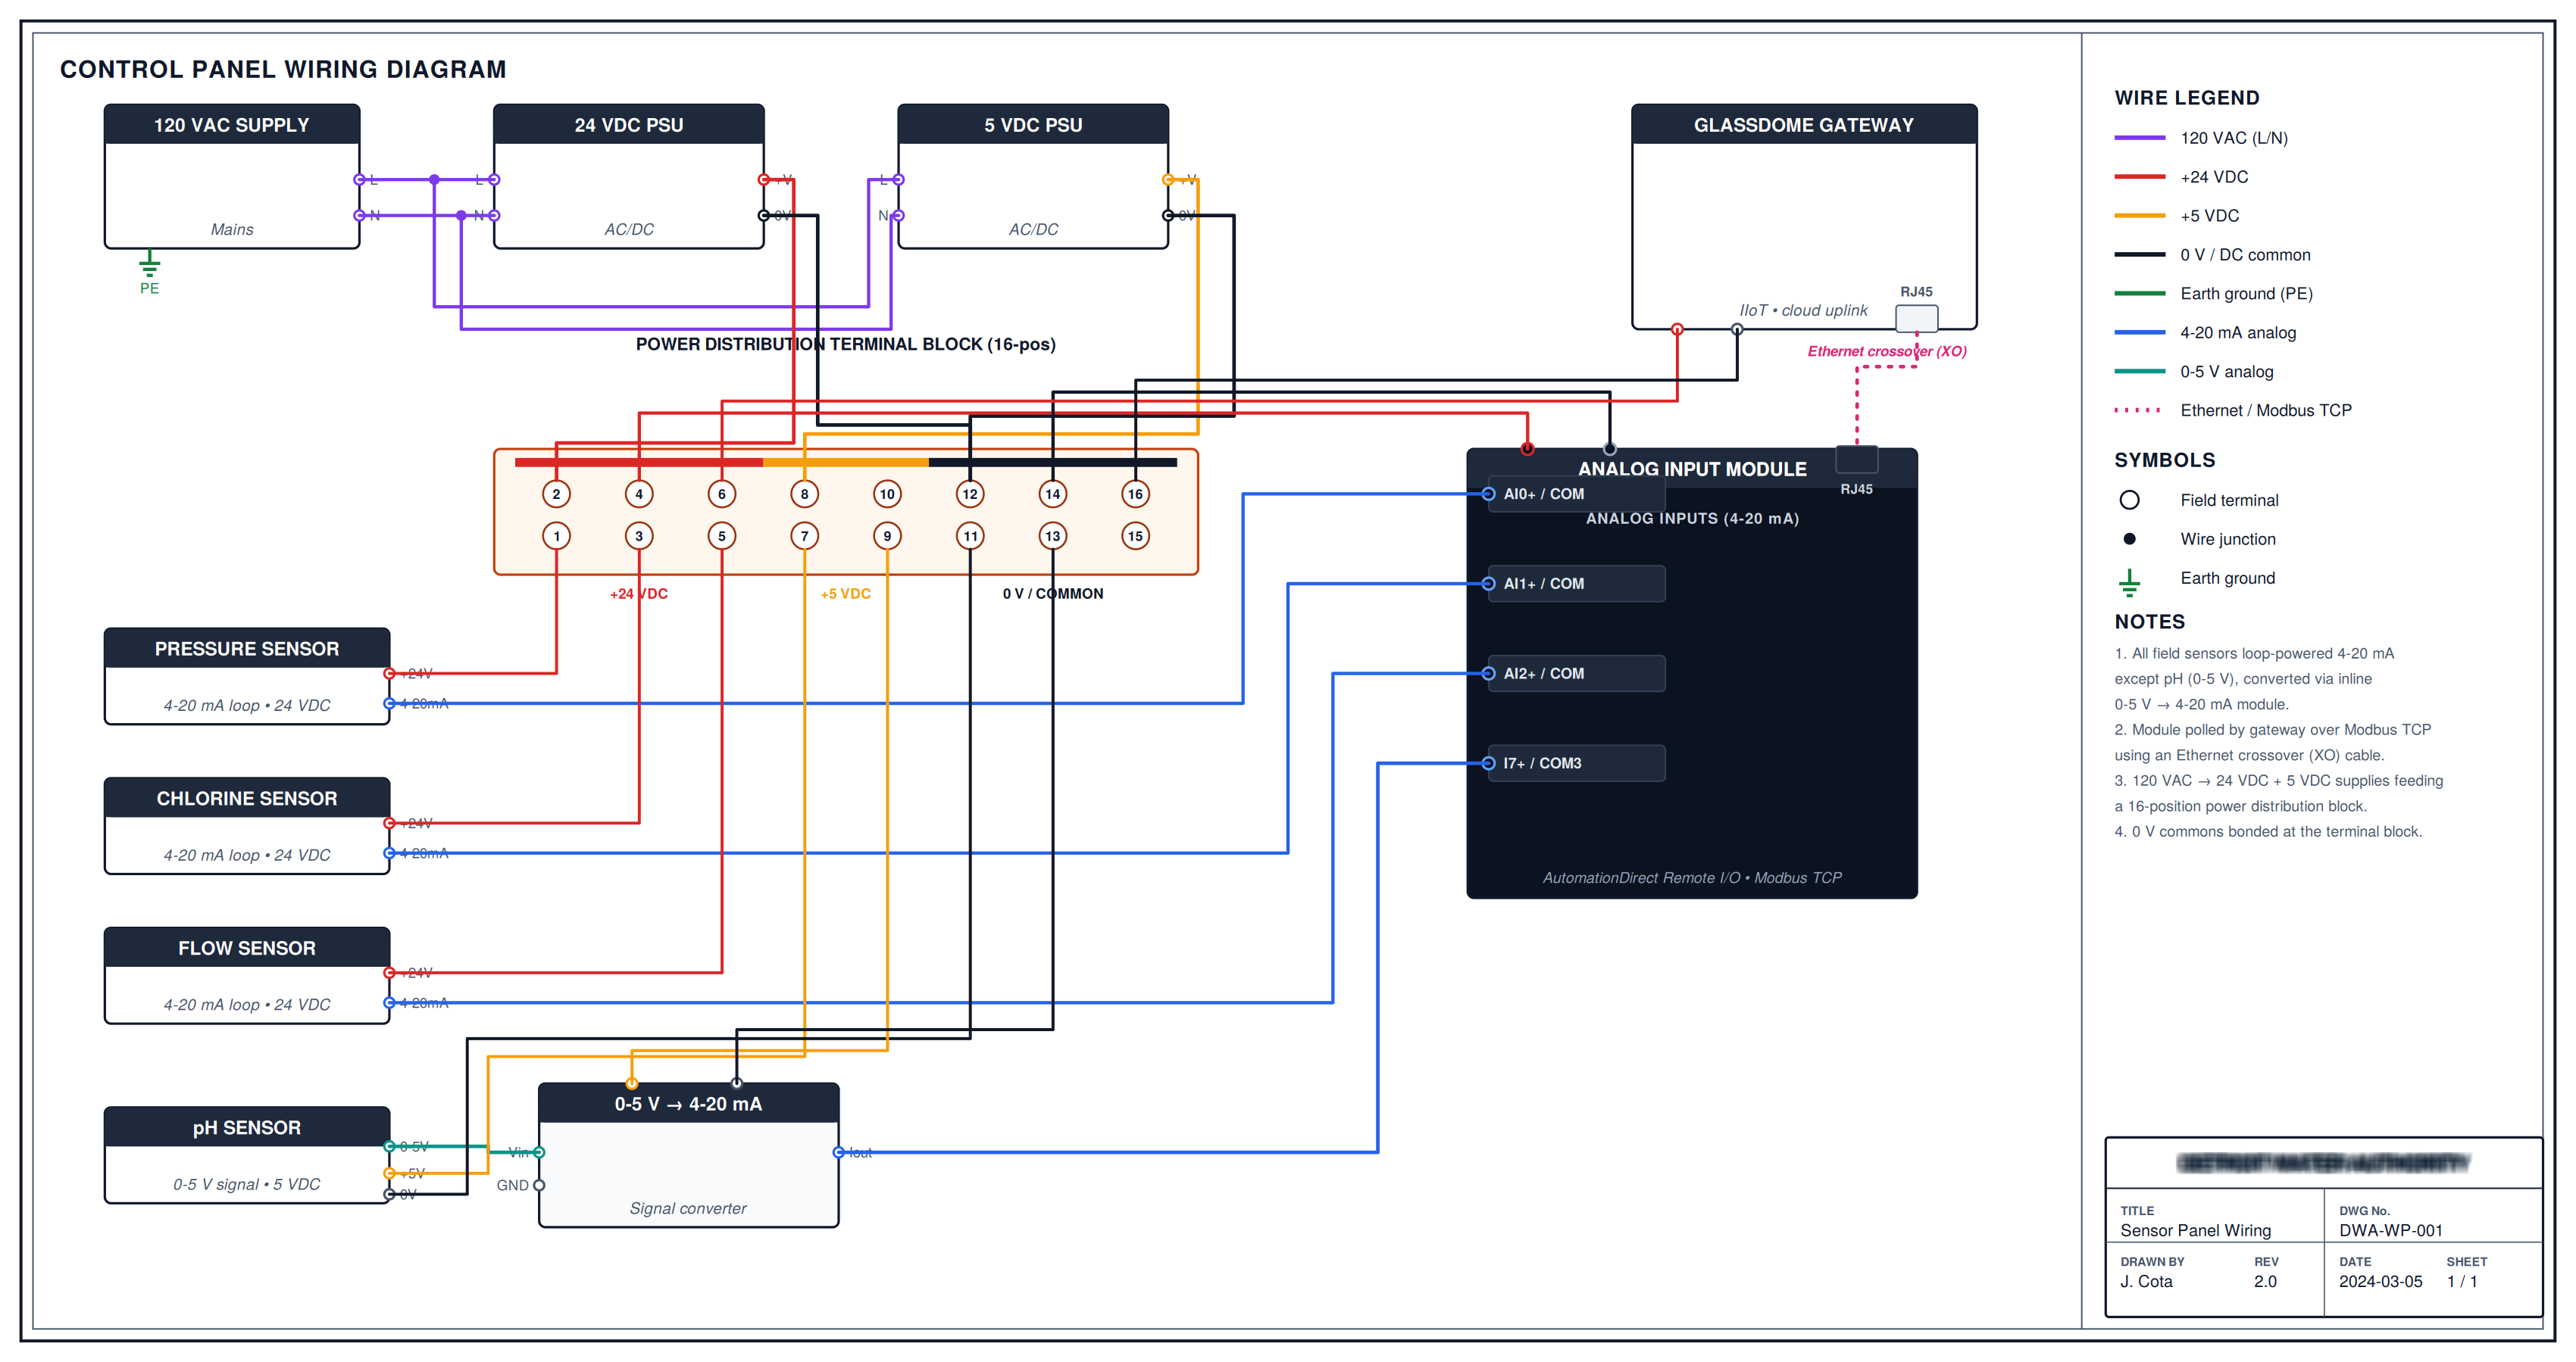Click the analog module RJ45 port
This screenshot has height=1362, width=2576.
1856,460
